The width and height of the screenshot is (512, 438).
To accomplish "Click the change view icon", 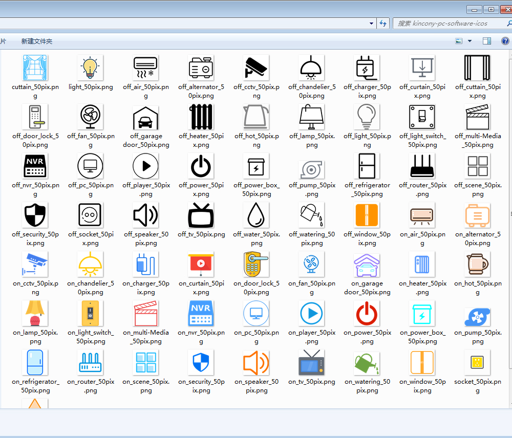I will tap(459, 41).
